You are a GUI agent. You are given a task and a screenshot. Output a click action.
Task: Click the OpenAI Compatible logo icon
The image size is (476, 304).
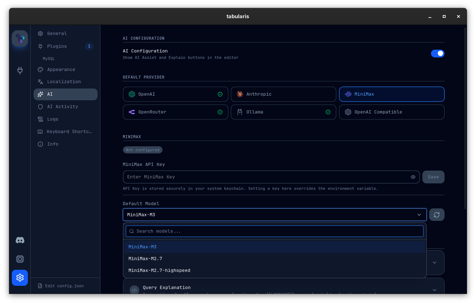[348, 112]
